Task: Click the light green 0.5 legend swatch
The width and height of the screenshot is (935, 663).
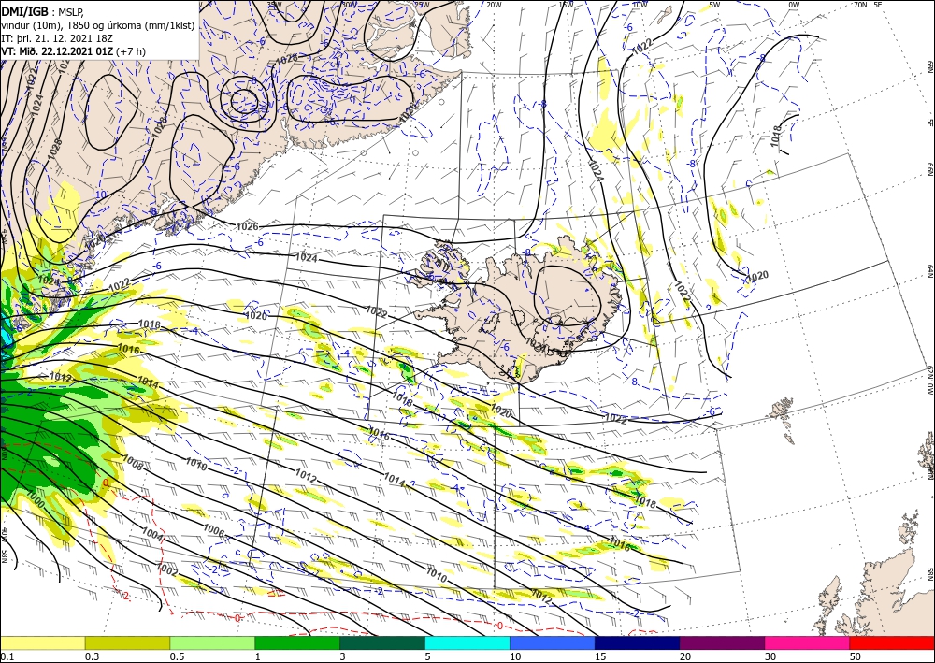Action: pyautogui.click(x=212, y=642)
